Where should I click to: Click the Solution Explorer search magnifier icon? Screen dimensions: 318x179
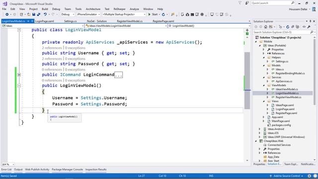(312, 32)
